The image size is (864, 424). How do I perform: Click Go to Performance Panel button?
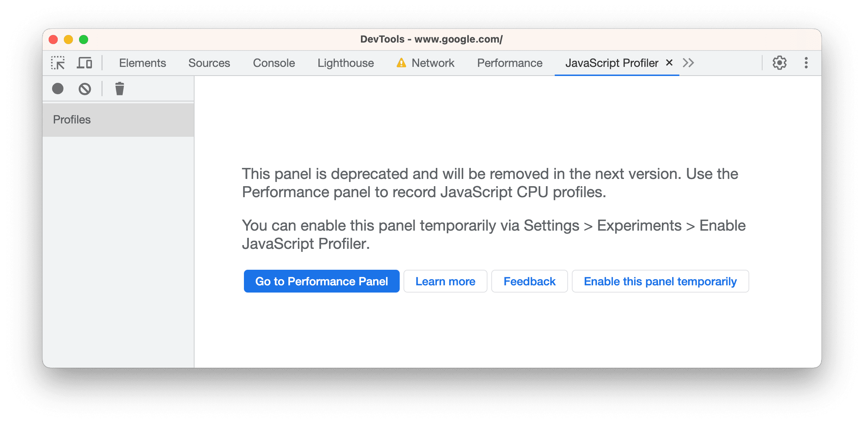coord(321,281)
